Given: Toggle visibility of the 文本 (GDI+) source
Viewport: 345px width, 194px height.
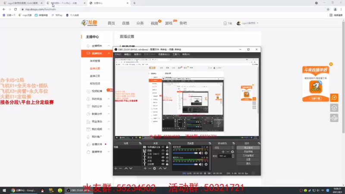Looking at the screenshot, I should (x=163, y=154).
